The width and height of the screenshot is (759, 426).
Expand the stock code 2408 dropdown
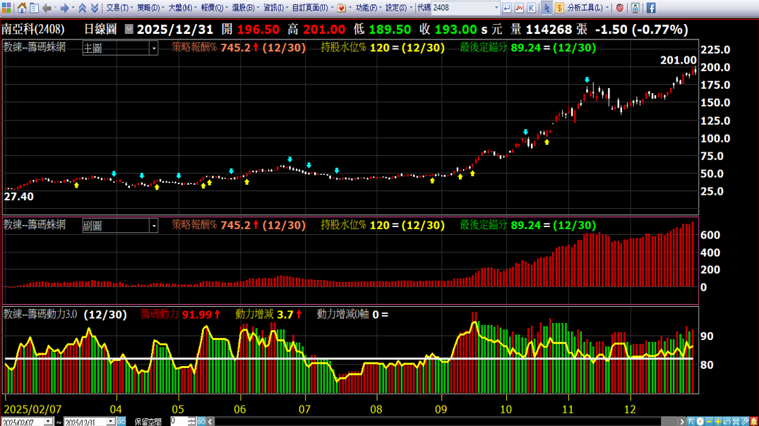point(496,8)
